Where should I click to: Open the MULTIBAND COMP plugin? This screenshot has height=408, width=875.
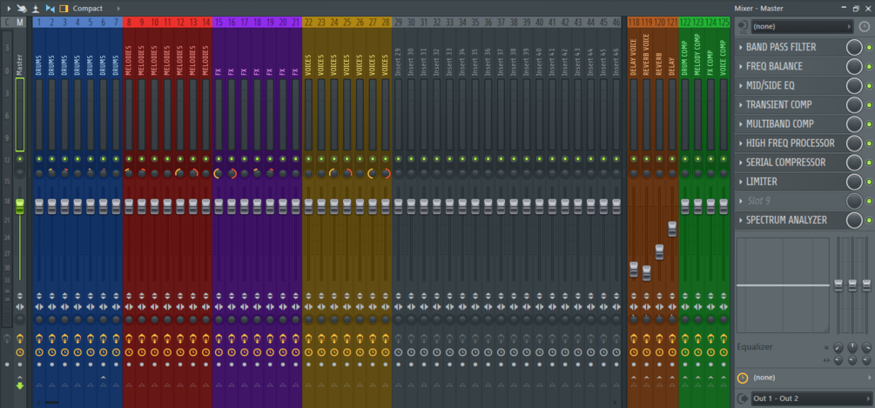(780, 124)
